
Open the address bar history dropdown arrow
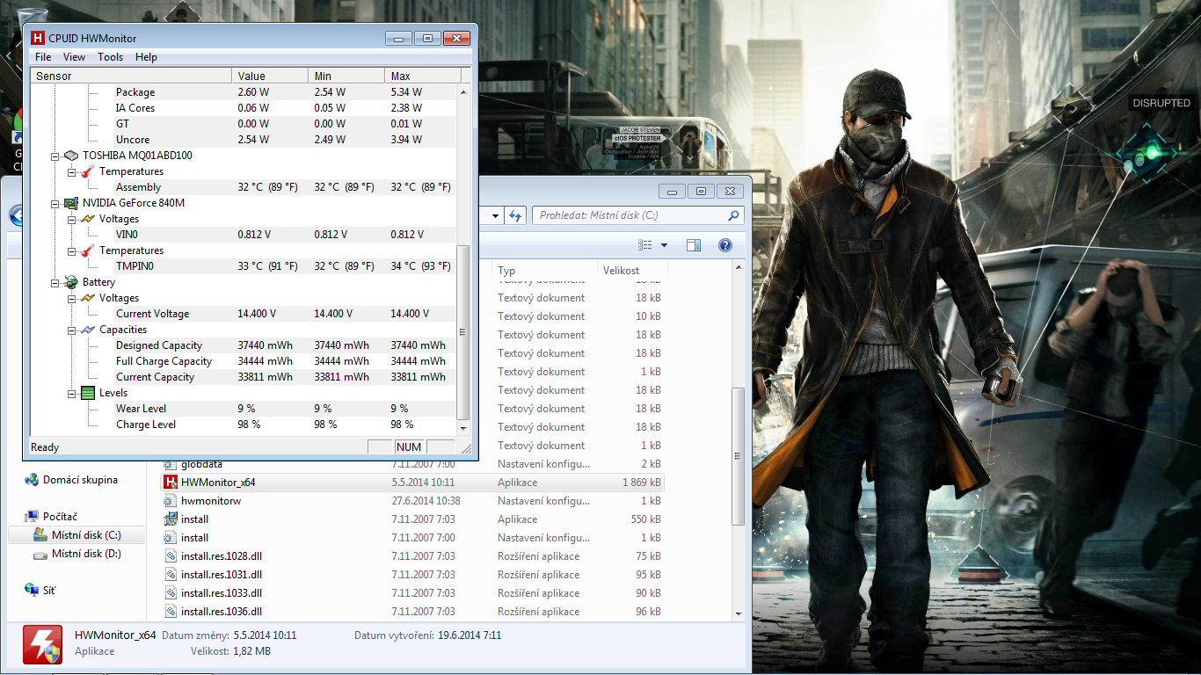pos(495,215)
